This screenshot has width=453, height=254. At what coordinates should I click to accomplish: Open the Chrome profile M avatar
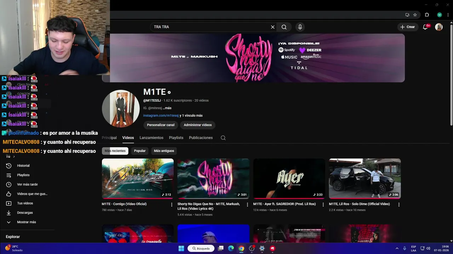tap(440, 15)
